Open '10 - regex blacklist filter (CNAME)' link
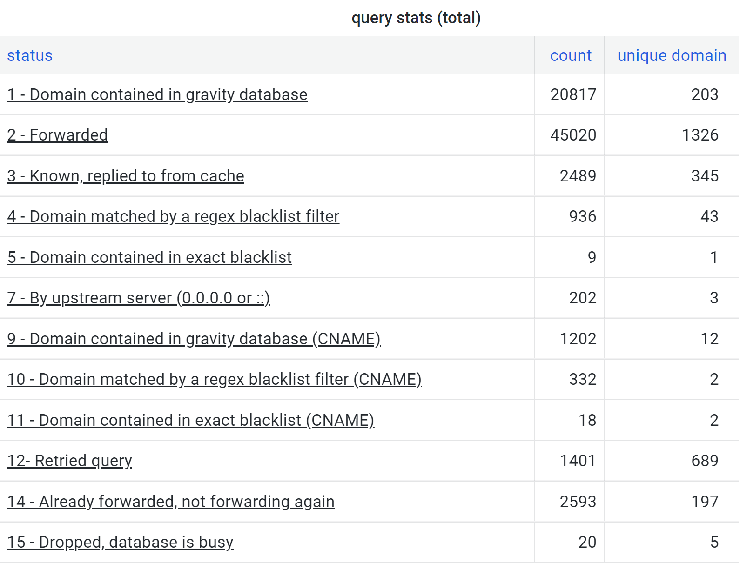This screenshot has height=563, width=740. (214, 379)
